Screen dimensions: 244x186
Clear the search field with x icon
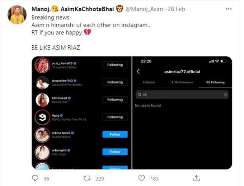coord(225,94)
